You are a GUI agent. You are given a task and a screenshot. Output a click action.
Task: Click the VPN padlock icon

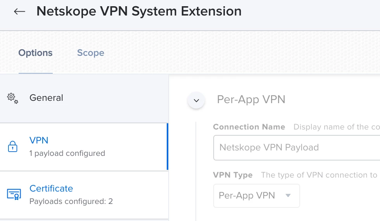(12, 147)
